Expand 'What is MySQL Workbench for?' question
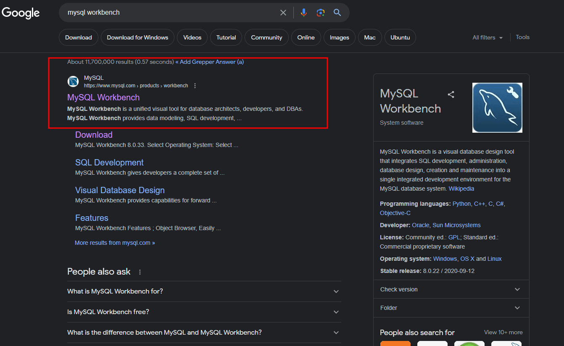564x346 pixels. tap(204, 291)
